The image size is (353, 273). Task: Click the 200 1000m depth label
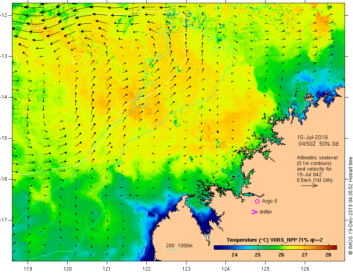[x=179, y=246]
